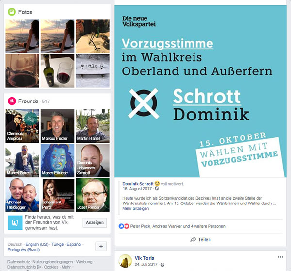The width and height of the screenshot is (291, 271).
Task: Click the green Fotos section icon
Action: coord(12,12)
